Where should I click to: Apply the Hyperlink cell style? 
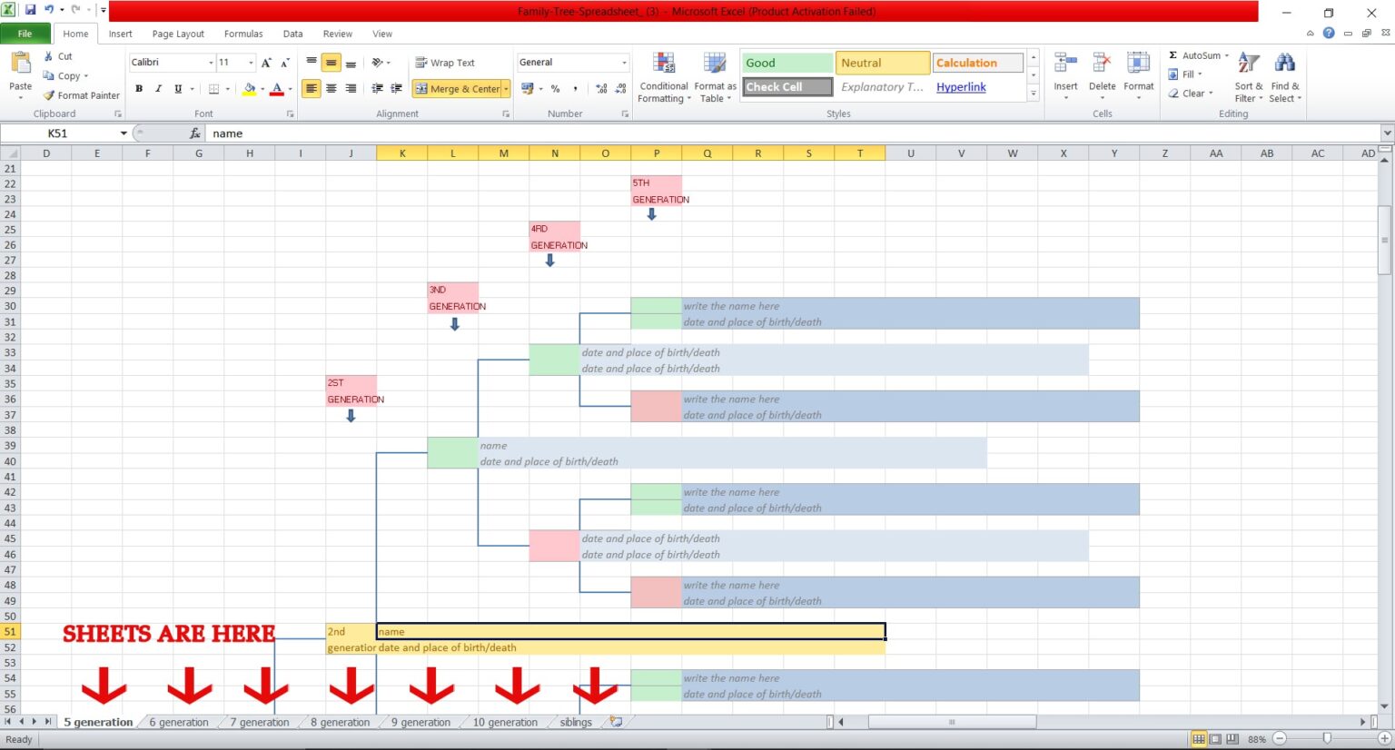[x=961, y=87]
